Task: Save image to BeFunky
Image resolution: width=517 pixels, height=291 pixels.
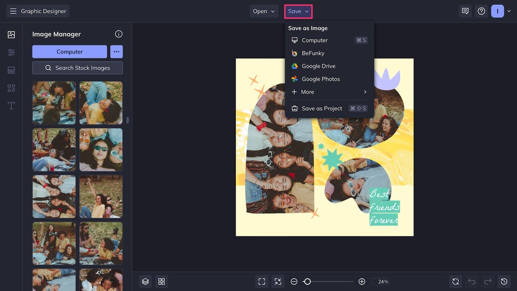Action: click(x=329, y=53)
